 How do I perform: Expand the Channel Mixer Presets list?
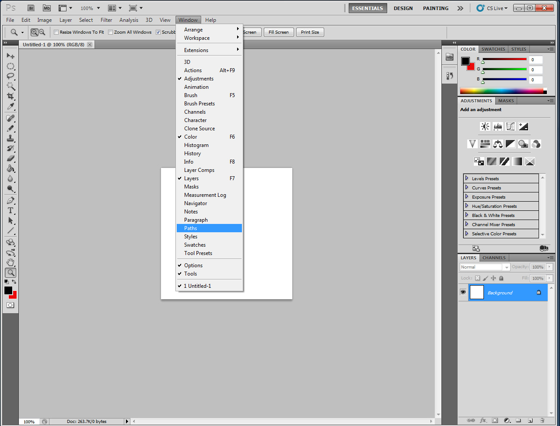tap(467, 224)
